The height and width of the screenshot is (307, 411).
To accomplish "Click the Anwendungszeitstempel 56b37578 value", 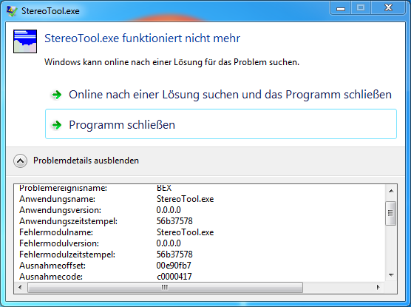I will tap(174, 221).
